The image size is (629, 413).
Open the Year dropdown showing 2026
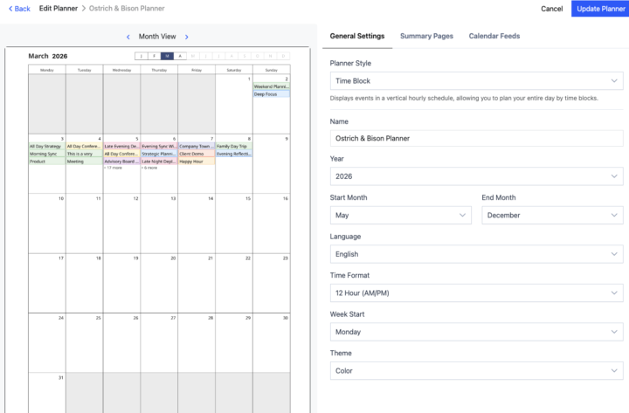[x=477, y=176]
